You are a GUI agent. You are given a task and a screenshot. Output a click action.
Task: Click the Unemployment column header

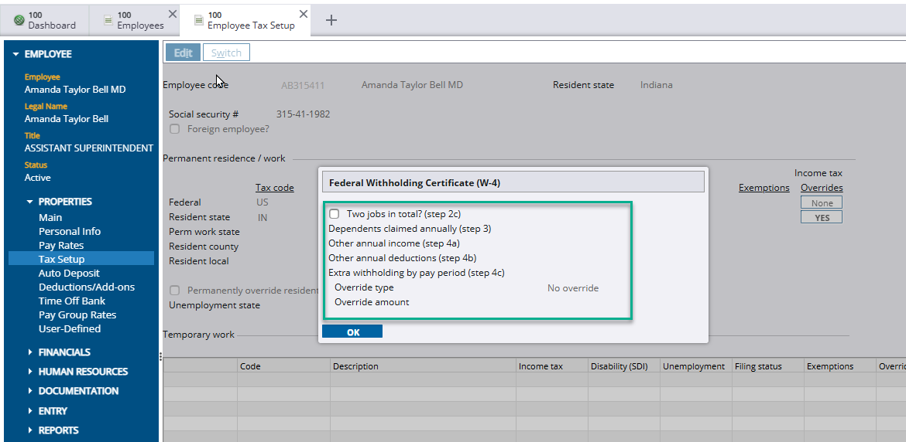695,366
